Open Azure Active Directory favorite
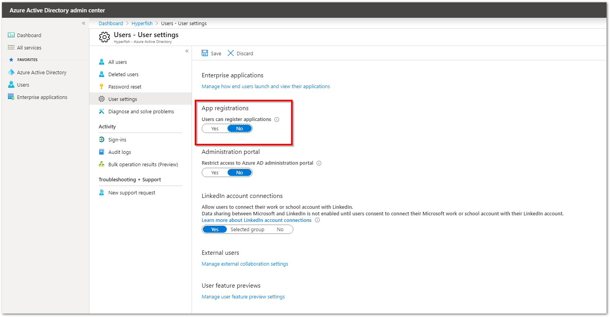The height and width of the screenshot is (317, 610). pyautogui.click(x=42, y=72)
